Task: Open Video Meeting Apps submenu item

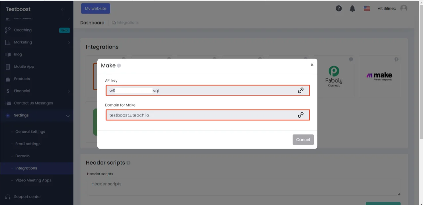Action: [x=33, y=180]
